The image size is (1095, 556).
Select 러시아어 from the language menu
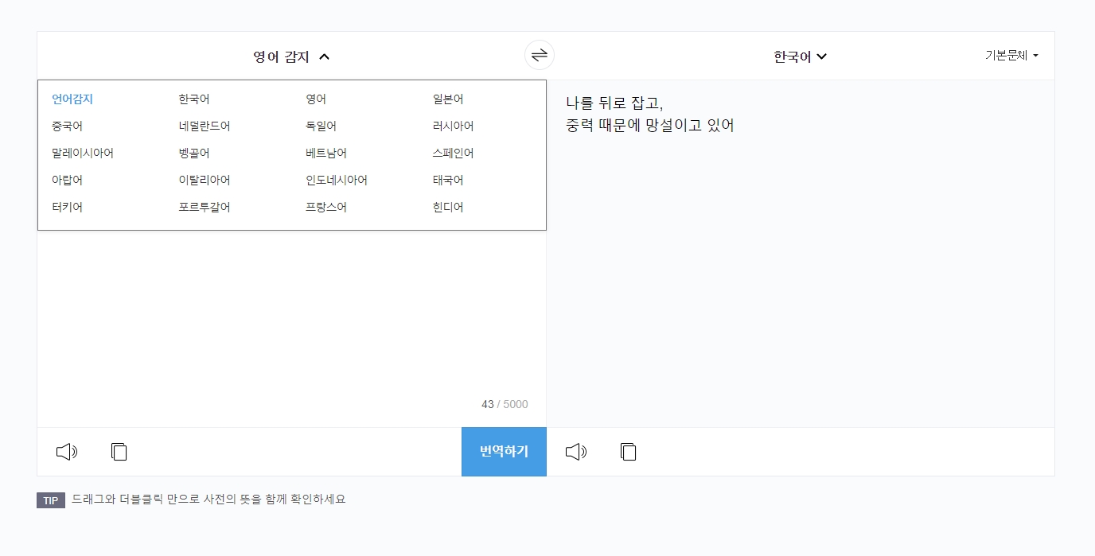pyautogui.click(x=454, y=126)
